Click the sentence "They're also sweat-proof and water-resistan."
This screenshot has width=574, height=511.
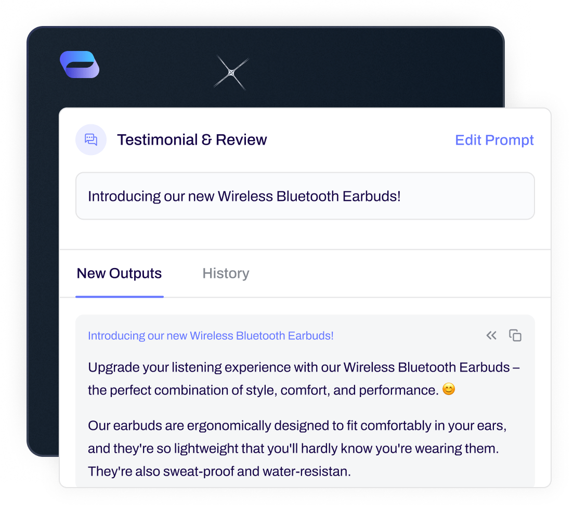pyautogui.click(x=219, y=471)
